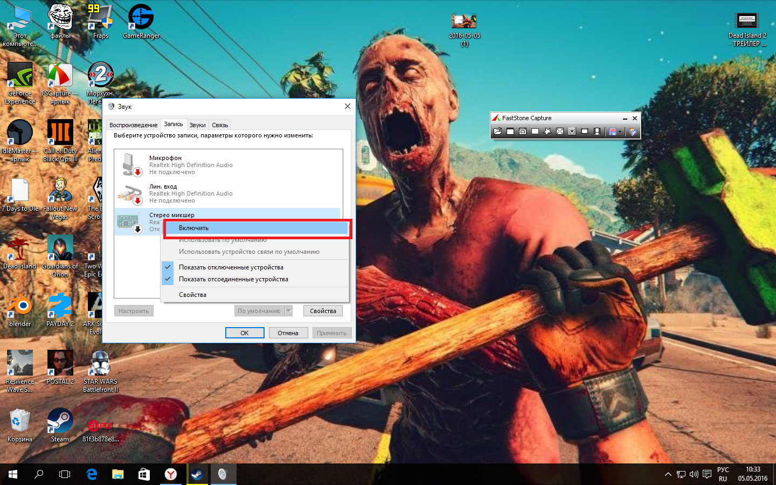Click the Отмена button

[x=288, y=333]
